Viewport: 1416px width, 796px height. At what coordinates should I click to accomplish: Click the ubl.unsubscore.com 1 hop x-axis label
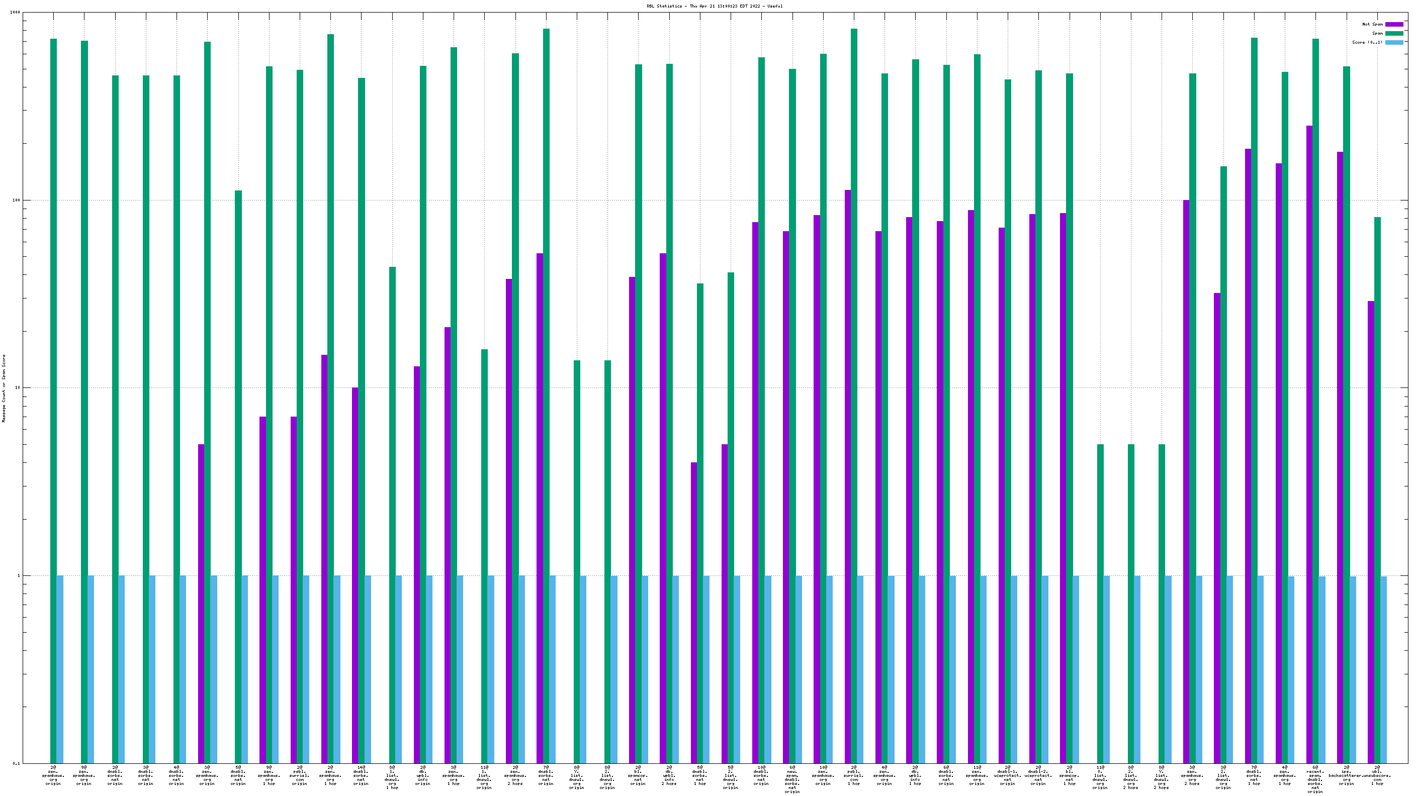(x=1377, y=775)
